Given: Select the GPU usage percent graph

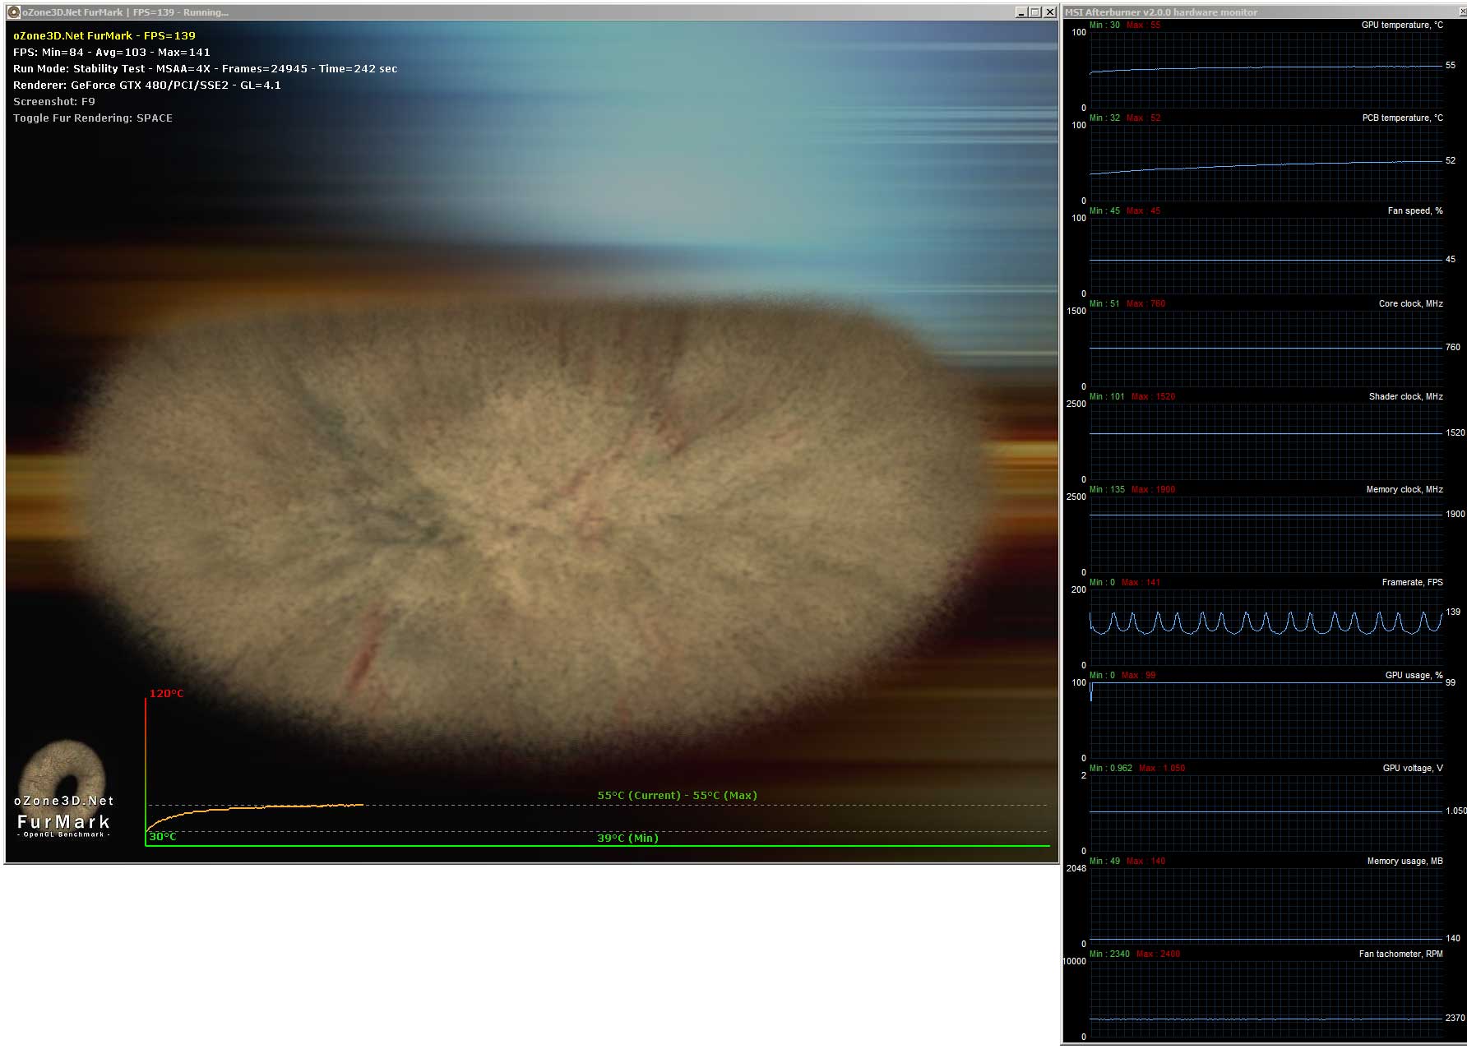Looking at the screenshot, I should (1266, 720).
